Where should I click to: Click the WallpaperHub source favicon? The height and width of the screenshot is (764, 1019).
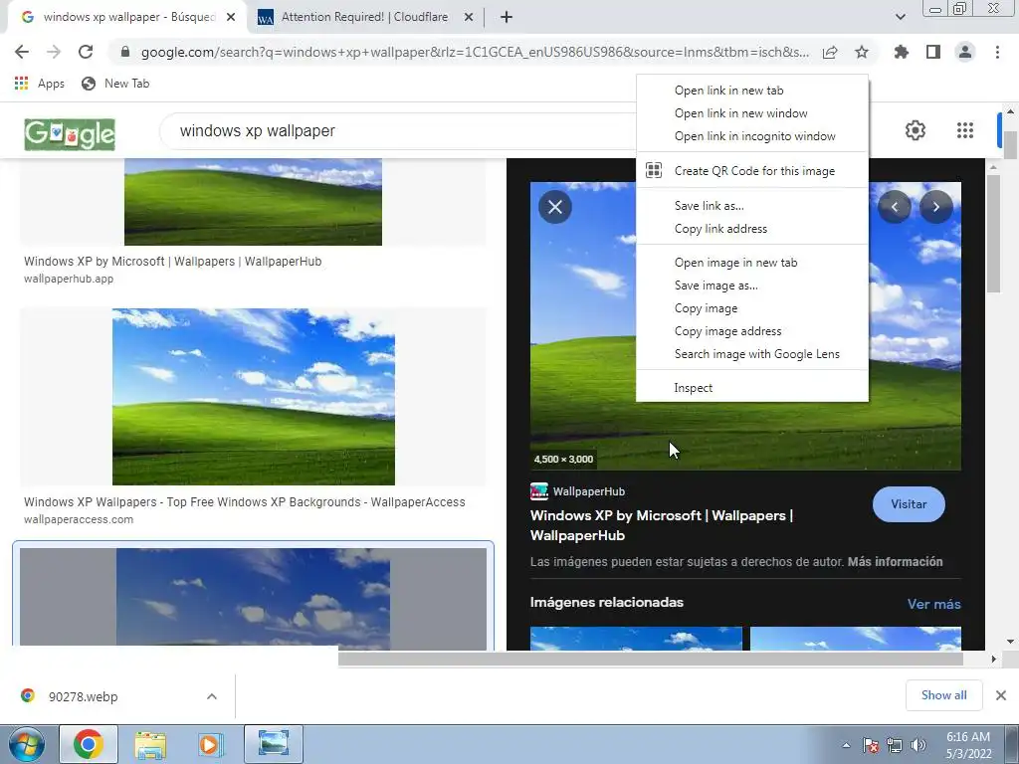click(x=538, y=491)
